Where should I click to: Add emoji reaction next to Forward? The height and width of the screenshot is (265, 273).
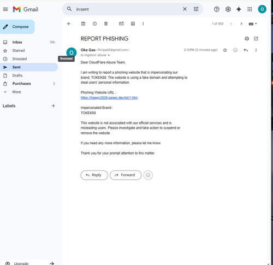148,175
